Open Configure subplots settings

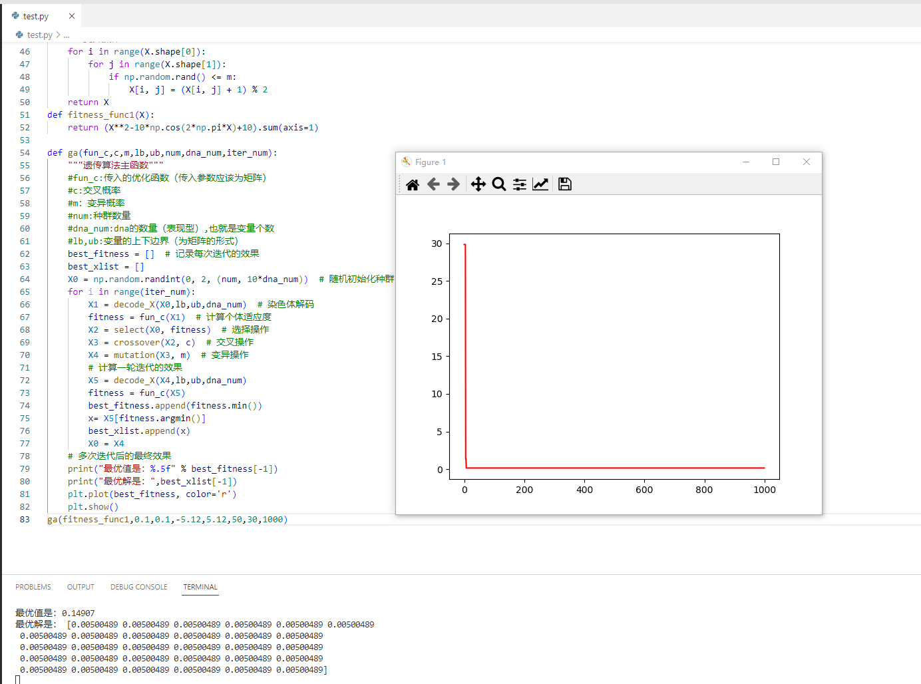(520, 184)
